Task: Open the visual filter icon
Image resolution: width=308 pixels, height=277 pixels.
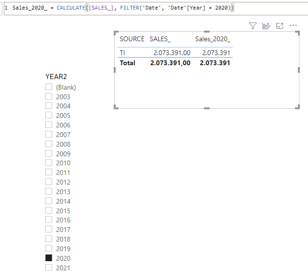Action: pyautogui.click(x=253, y=26)
